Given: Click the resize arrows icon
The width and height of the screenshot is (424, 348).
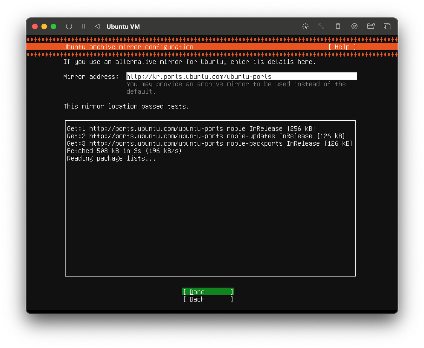Looking at the screenshot, I should click(321, 26).
